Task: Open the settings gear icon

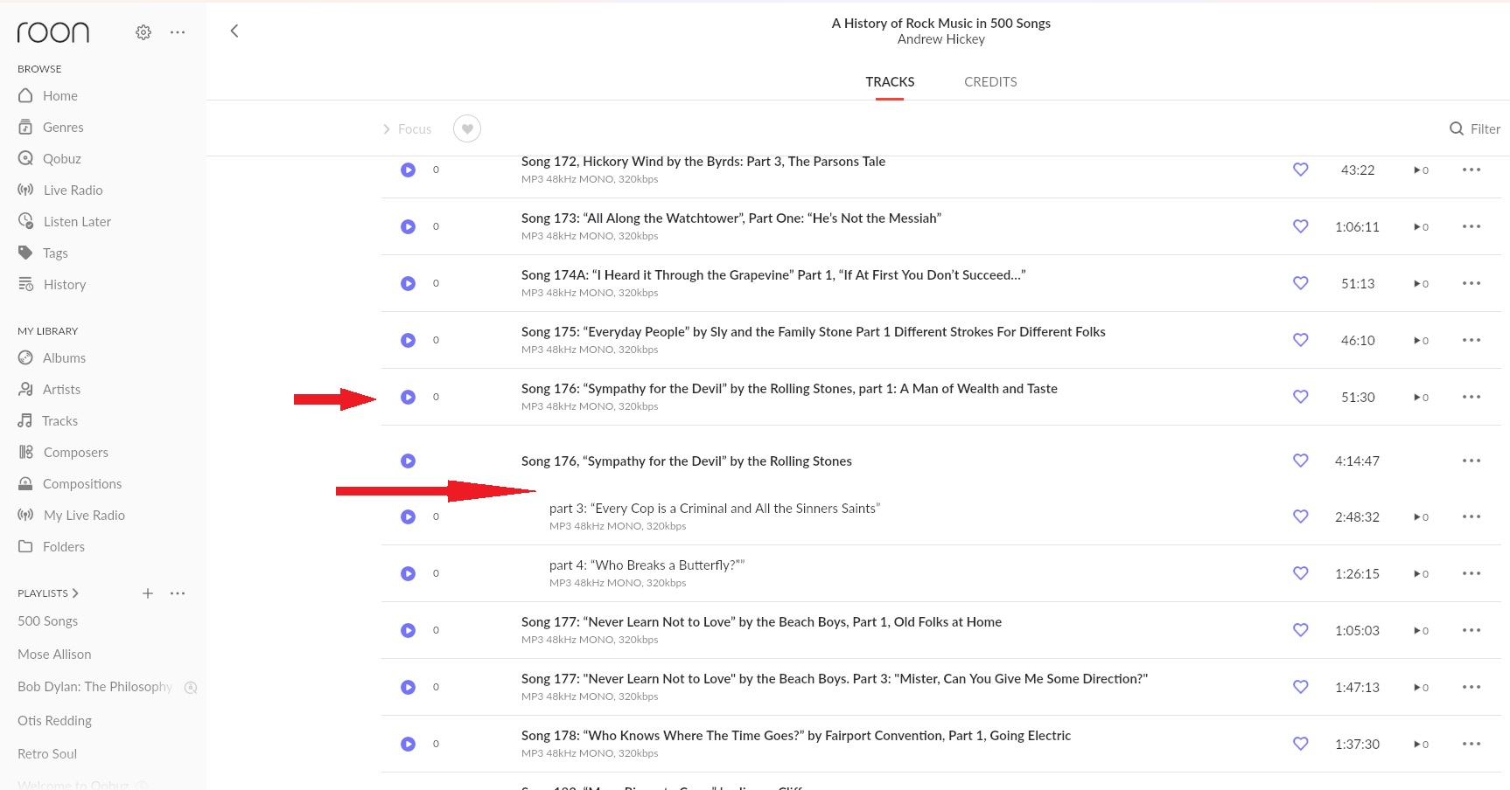Action: click(143, 32)
